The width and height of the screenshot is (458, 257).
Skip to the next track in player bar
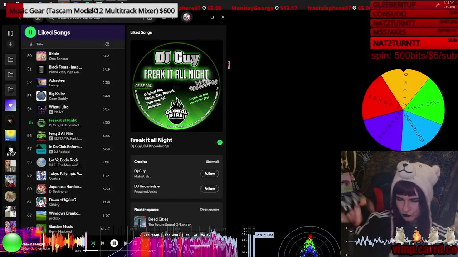click(126, 243)
